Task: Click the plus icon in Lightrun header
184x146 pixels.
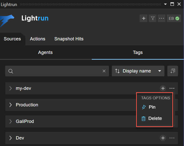Action: pyautogui.click(x=144, y=18)
